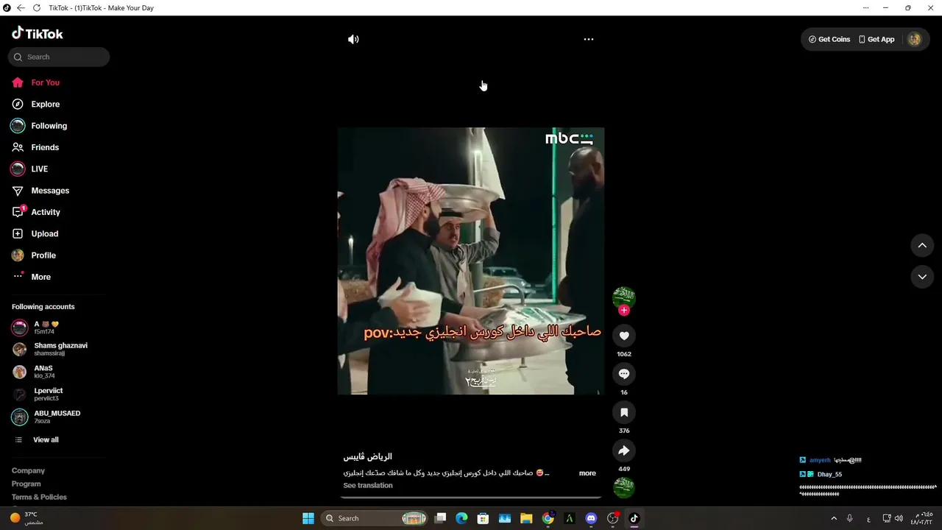Pause the playing video by clicking it

pos(471,261)
